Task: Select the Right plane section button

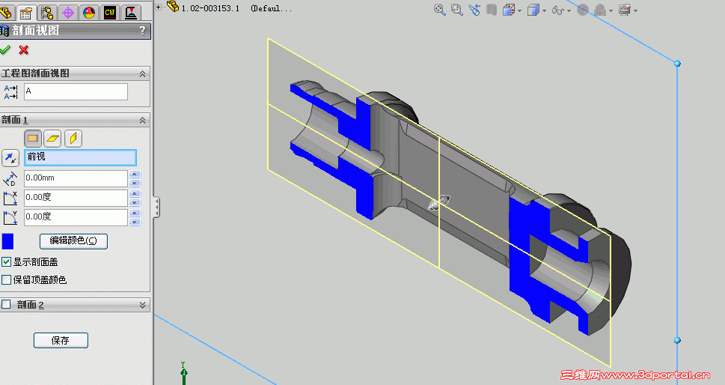Action: (73, 139)
